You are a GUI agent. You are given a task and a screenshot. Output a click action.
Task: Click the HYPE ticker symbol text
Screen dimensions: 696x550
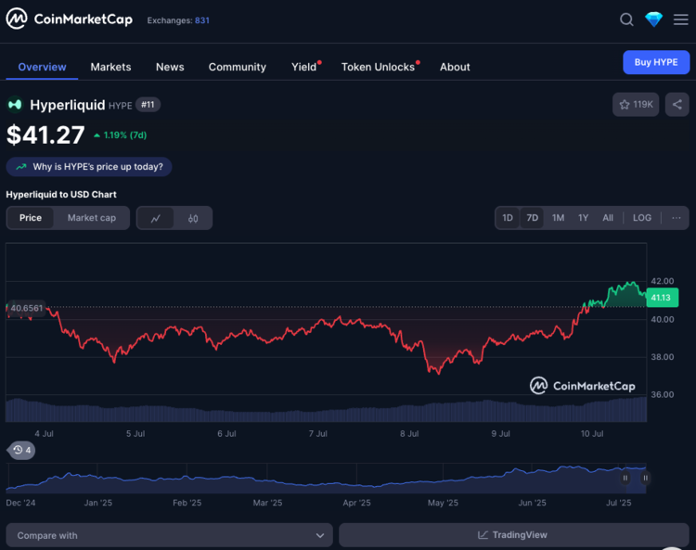(121, 106)
